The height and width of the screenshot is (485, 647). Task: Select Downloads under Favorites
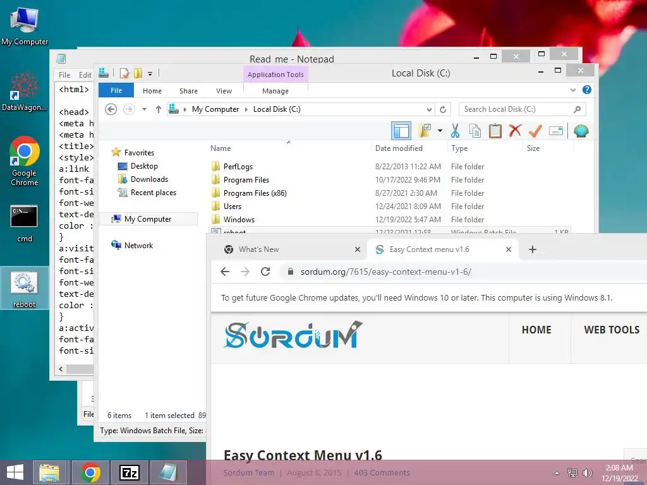(149, 179)
